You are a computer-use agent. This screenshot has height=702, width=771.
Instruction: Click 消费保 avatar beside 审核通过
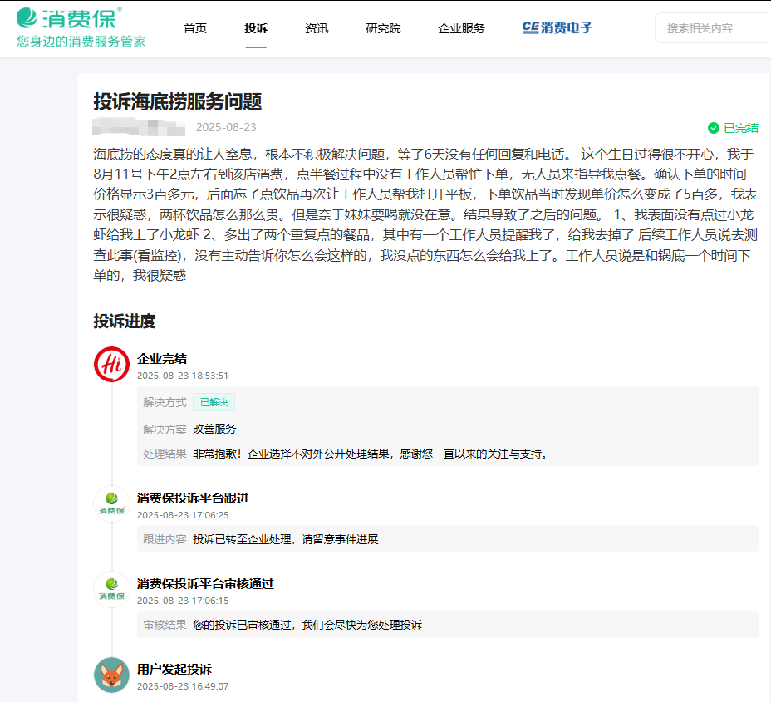(x=111, y=589)
